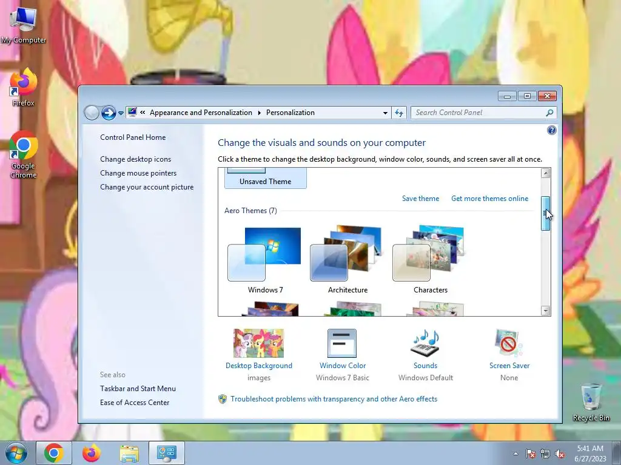Apply the Characters theme
Image resolution: width=621 pixels, height=465 pixels.
[x=430, y=260]
